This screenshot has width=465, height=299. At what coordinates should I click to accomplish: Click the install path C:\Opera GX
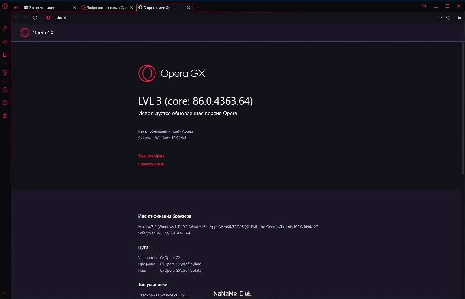click(170, 258)
